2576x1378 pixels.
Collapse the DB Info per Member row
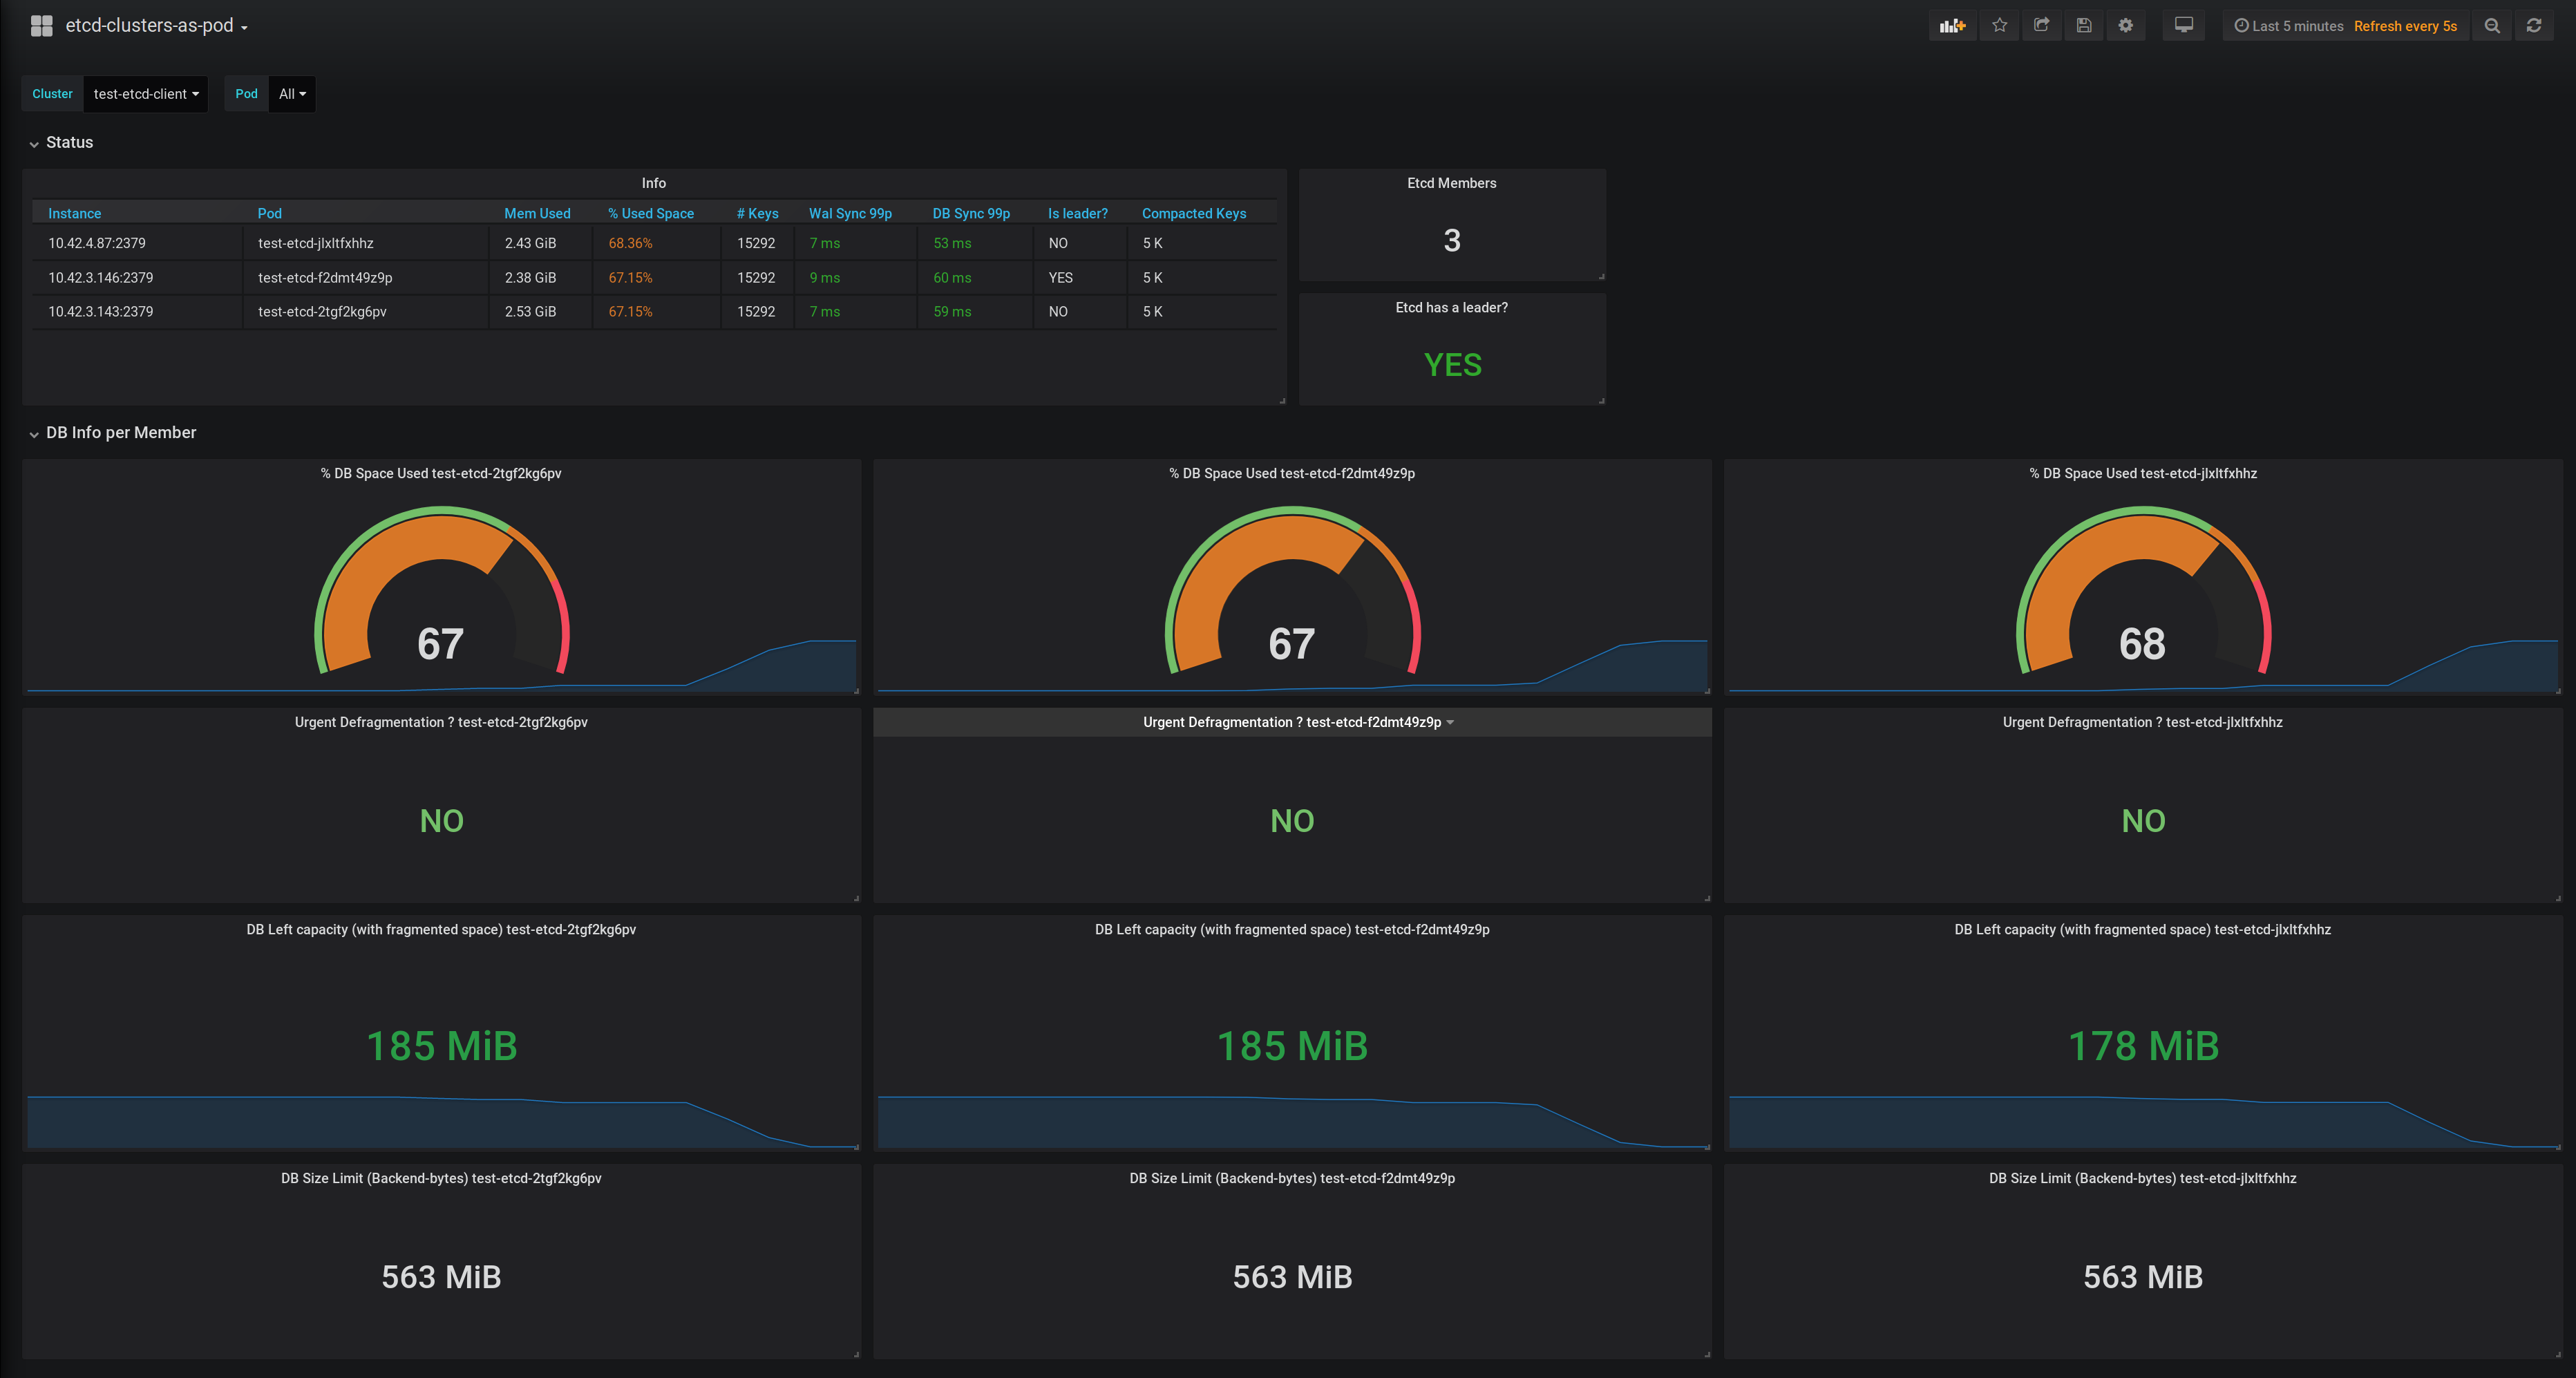tap(120, 433)
